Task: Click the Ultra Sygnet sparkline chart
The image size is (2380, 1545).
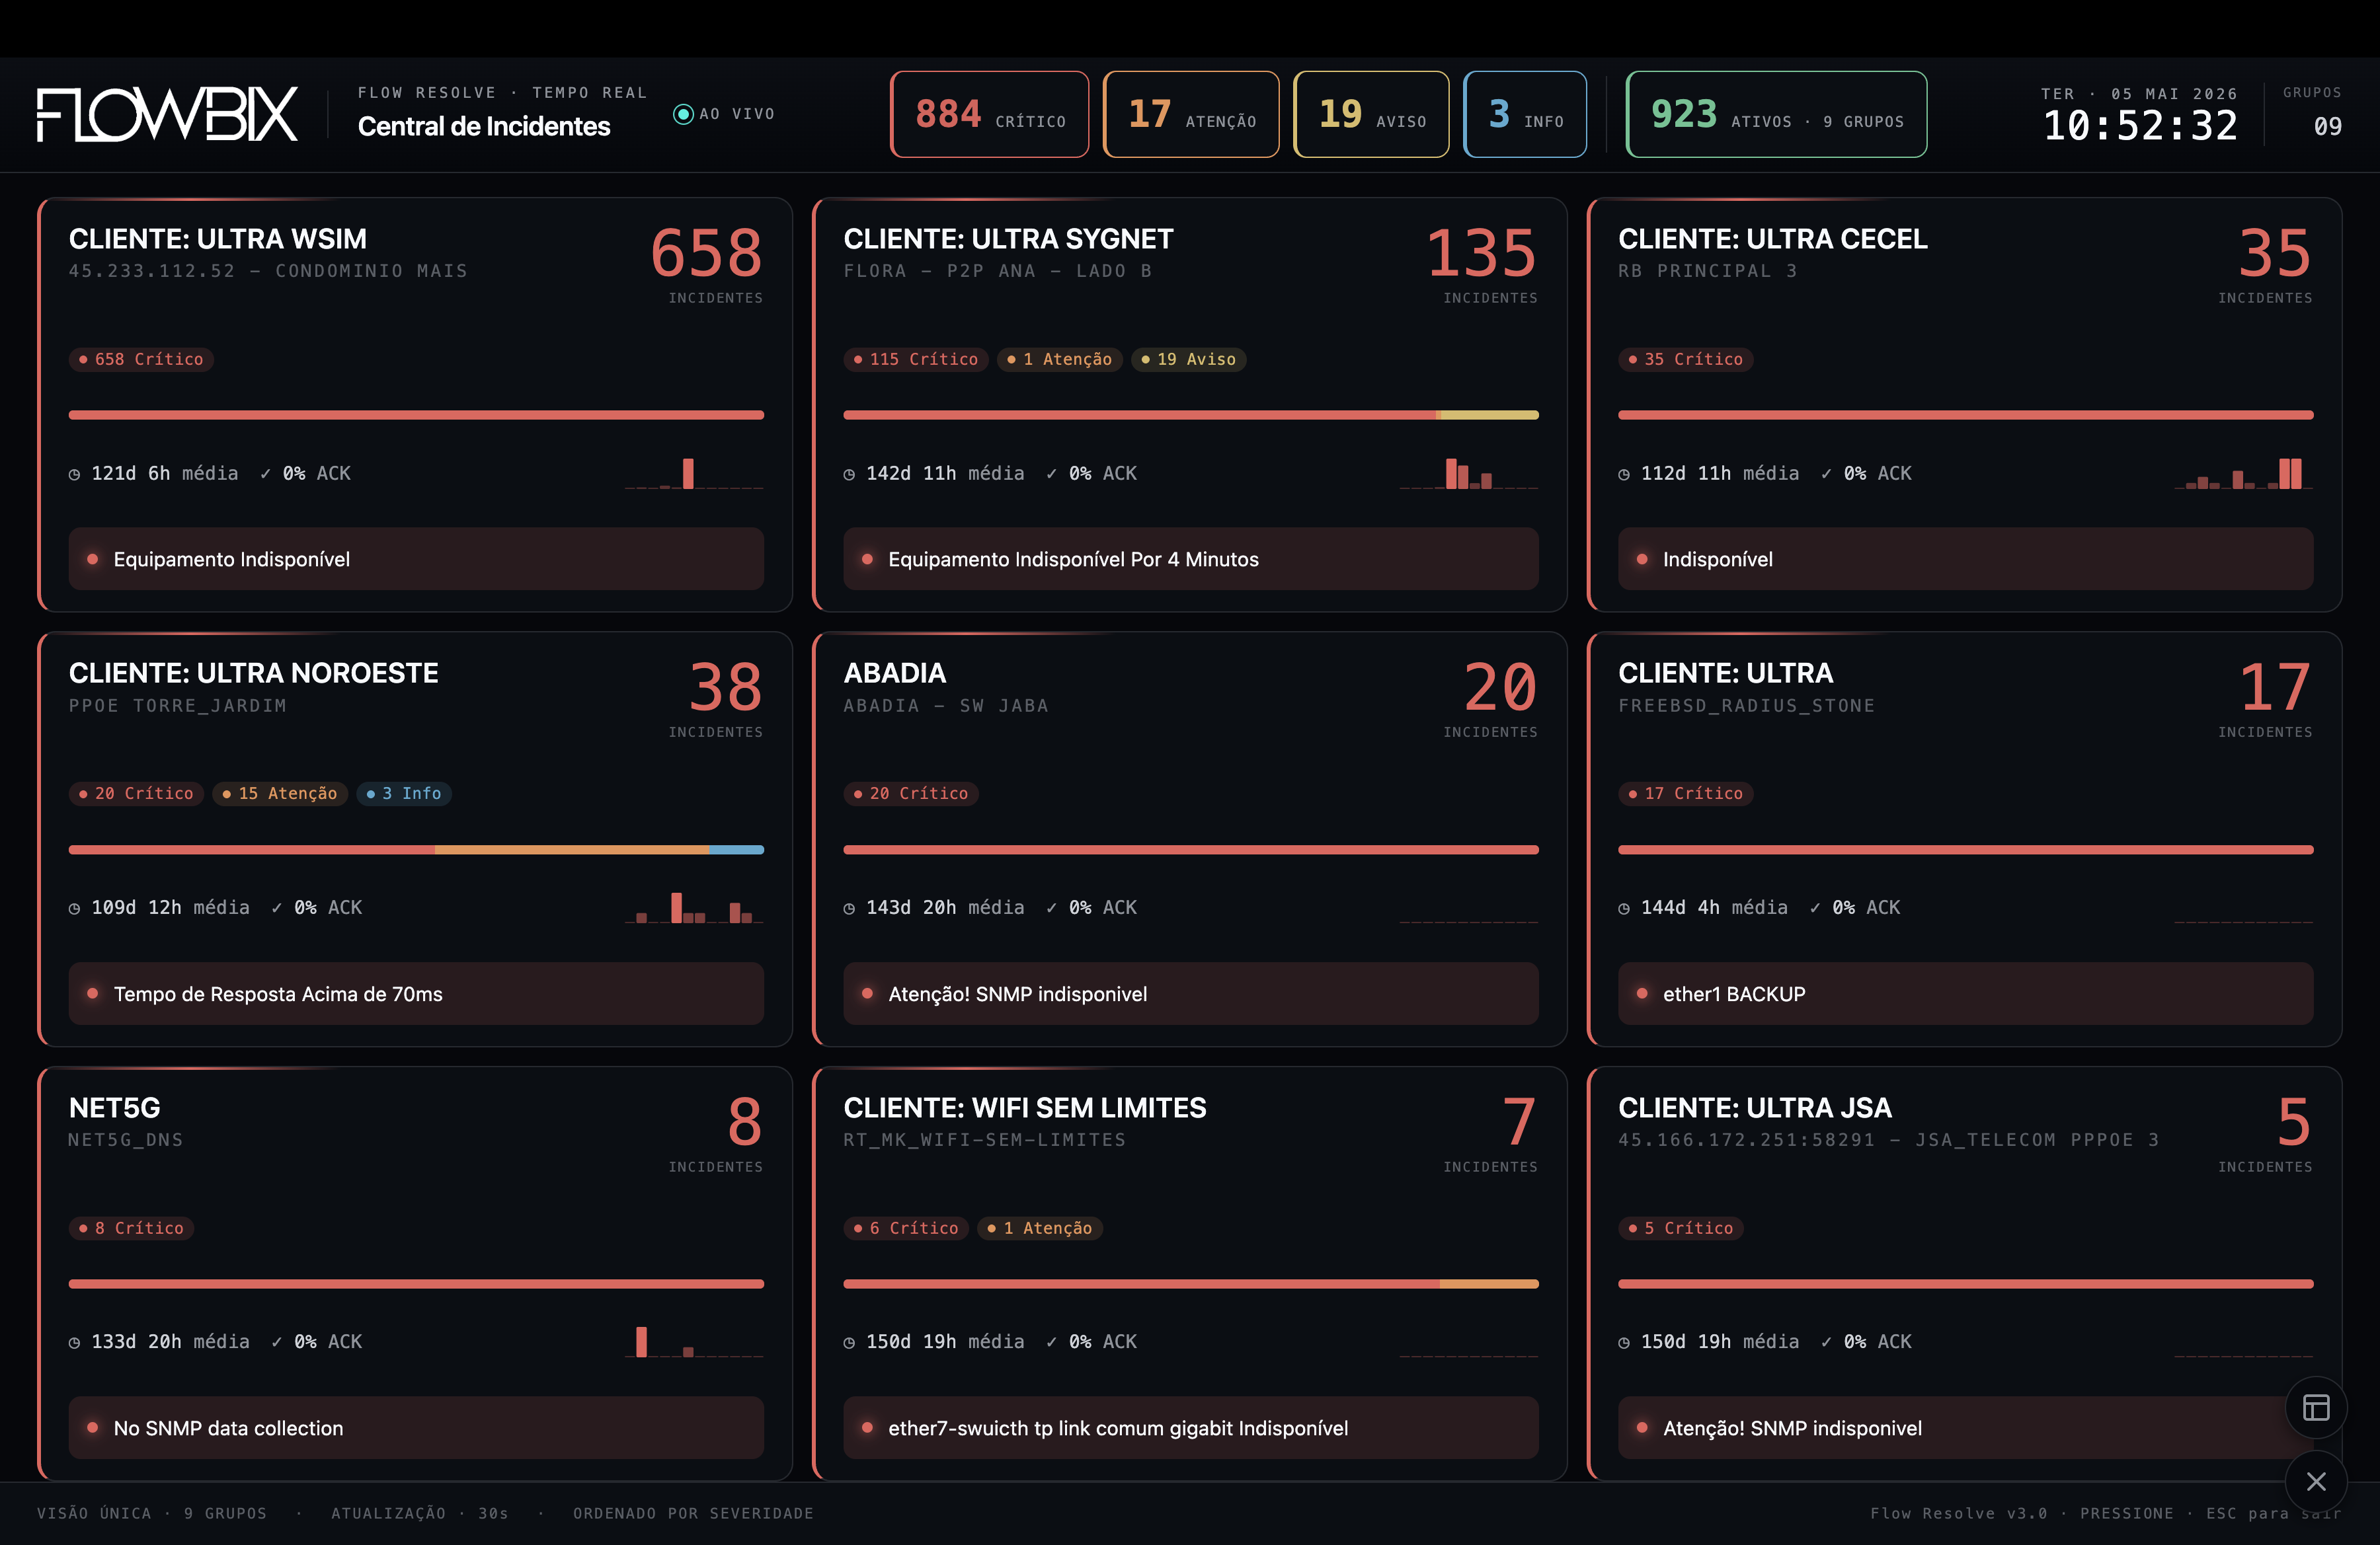Action: coord(1469,472)
